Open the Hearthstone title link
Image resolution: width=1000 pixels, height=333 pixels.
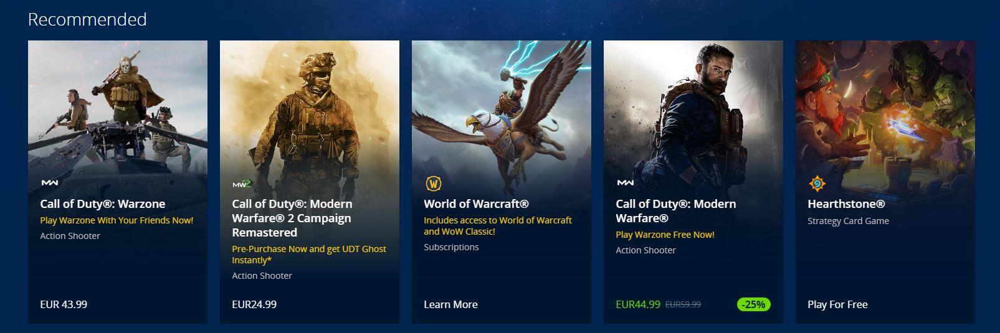(x=846, y=204)
